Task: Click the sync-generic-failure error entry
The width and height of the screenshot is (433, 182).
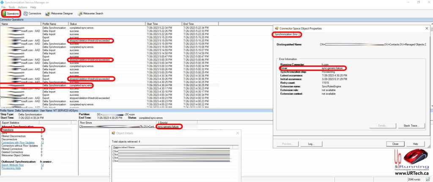Action: point(167,126)
